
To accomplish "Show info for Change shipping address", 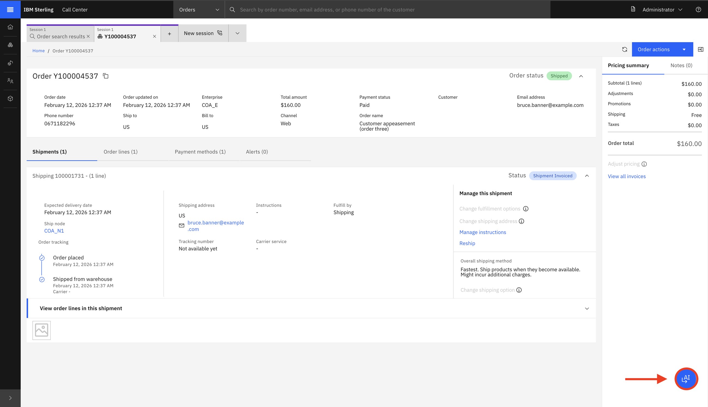I will [521, 221].
